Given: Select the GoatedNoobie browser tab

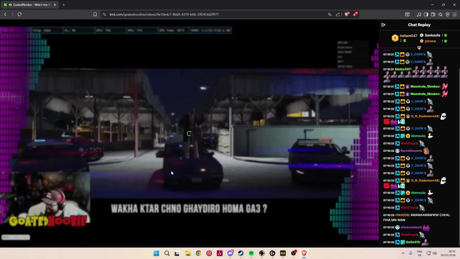Looking at the screenshot, I should click(x=29, y=5).
